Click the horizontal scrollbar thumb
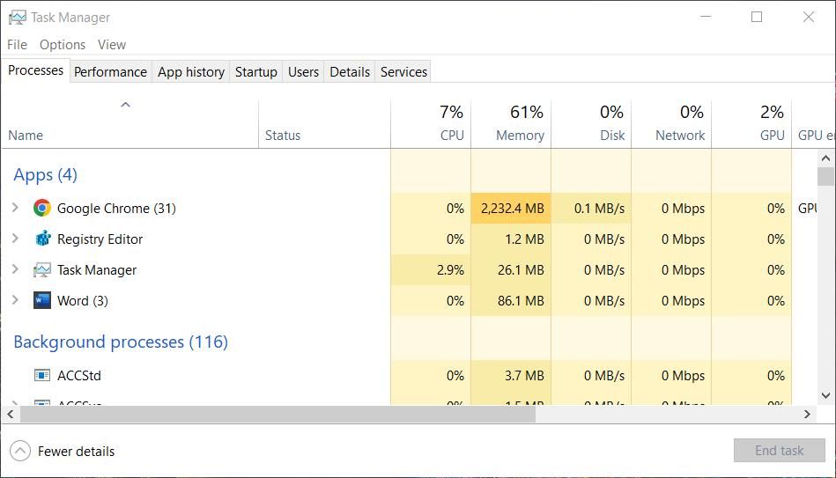The height and width of the screenshot is (478, 836). click(x=273, y=414)
